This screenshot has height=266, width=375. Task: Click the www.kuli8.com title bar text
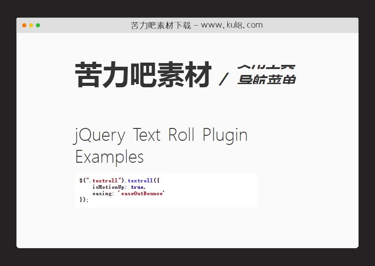click(x=197, y=25)
